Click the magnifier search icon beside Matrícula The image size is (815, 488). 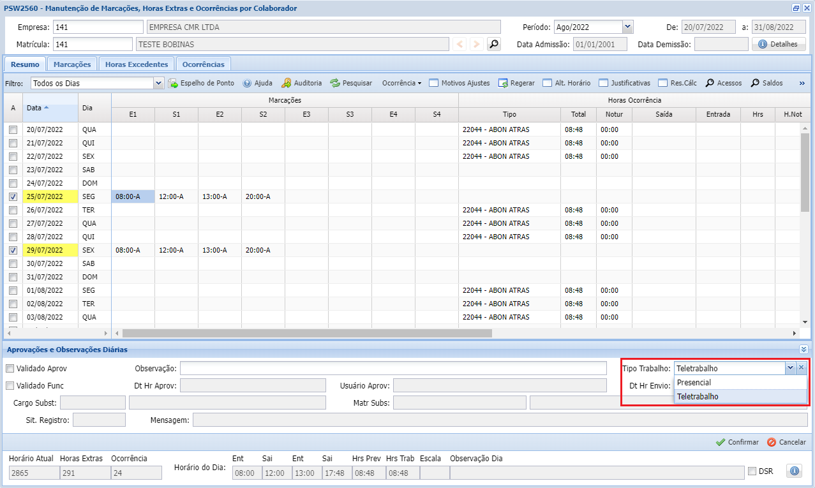[493, 44]
